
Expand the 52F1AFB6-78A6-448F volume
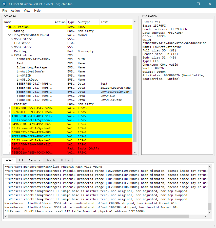9,145
